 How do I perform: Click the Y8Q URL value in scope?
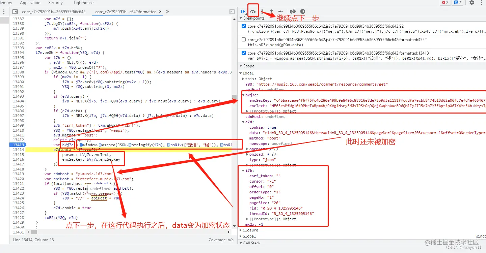pos(322,84)
